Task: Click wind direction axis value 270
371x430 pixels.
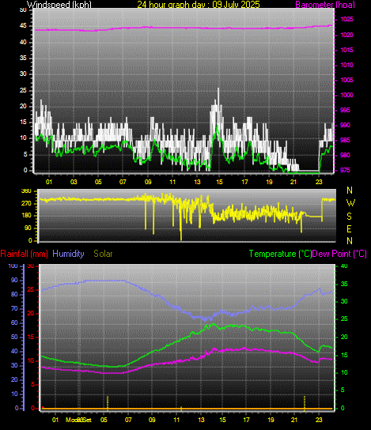Action: click(26, 203)
